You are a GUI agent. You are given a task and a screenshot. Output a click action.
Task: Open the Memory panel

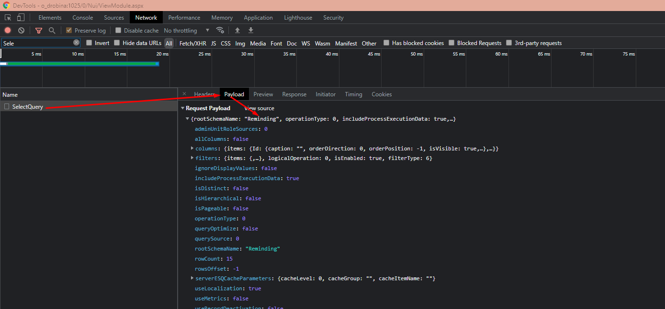(222, 18)
